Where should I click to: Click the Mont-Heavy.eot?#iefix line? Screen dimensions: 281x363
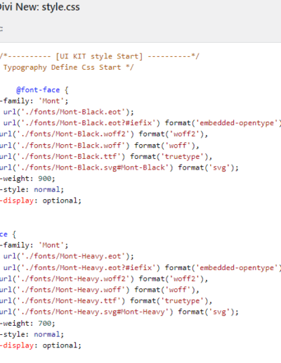142,268
